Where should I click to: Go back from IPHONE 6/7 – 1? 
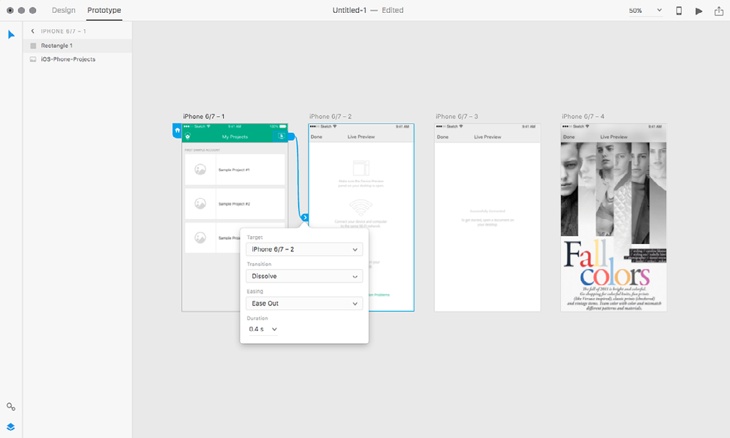click(33, 31)
